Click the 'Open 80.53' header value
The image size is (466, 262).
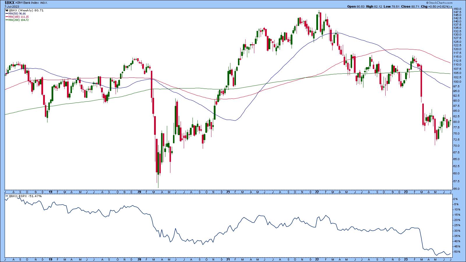click(355, 6)
